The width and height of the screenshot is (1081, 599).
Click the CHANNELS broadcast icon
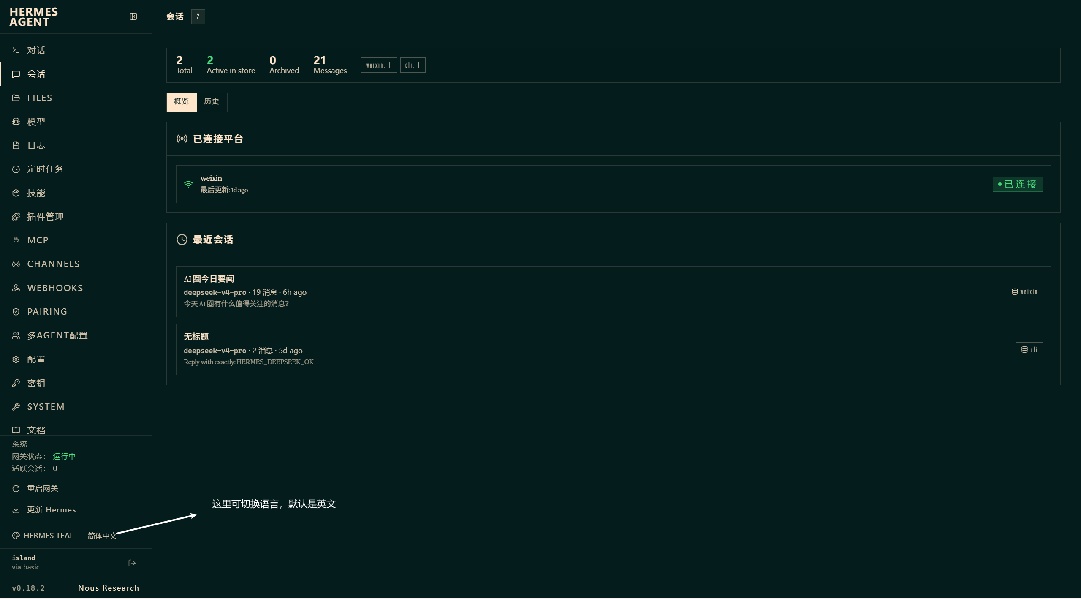[x=16, y=264]
